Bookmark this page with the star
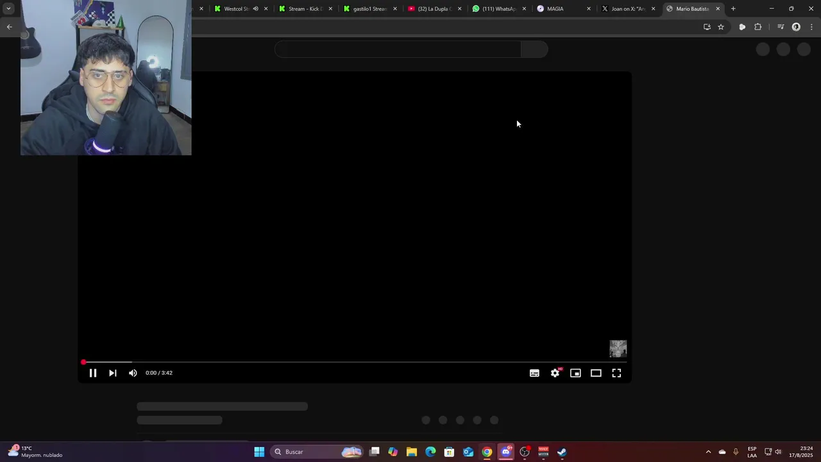This screenshot has width=821, height=462. coord(721,27)
